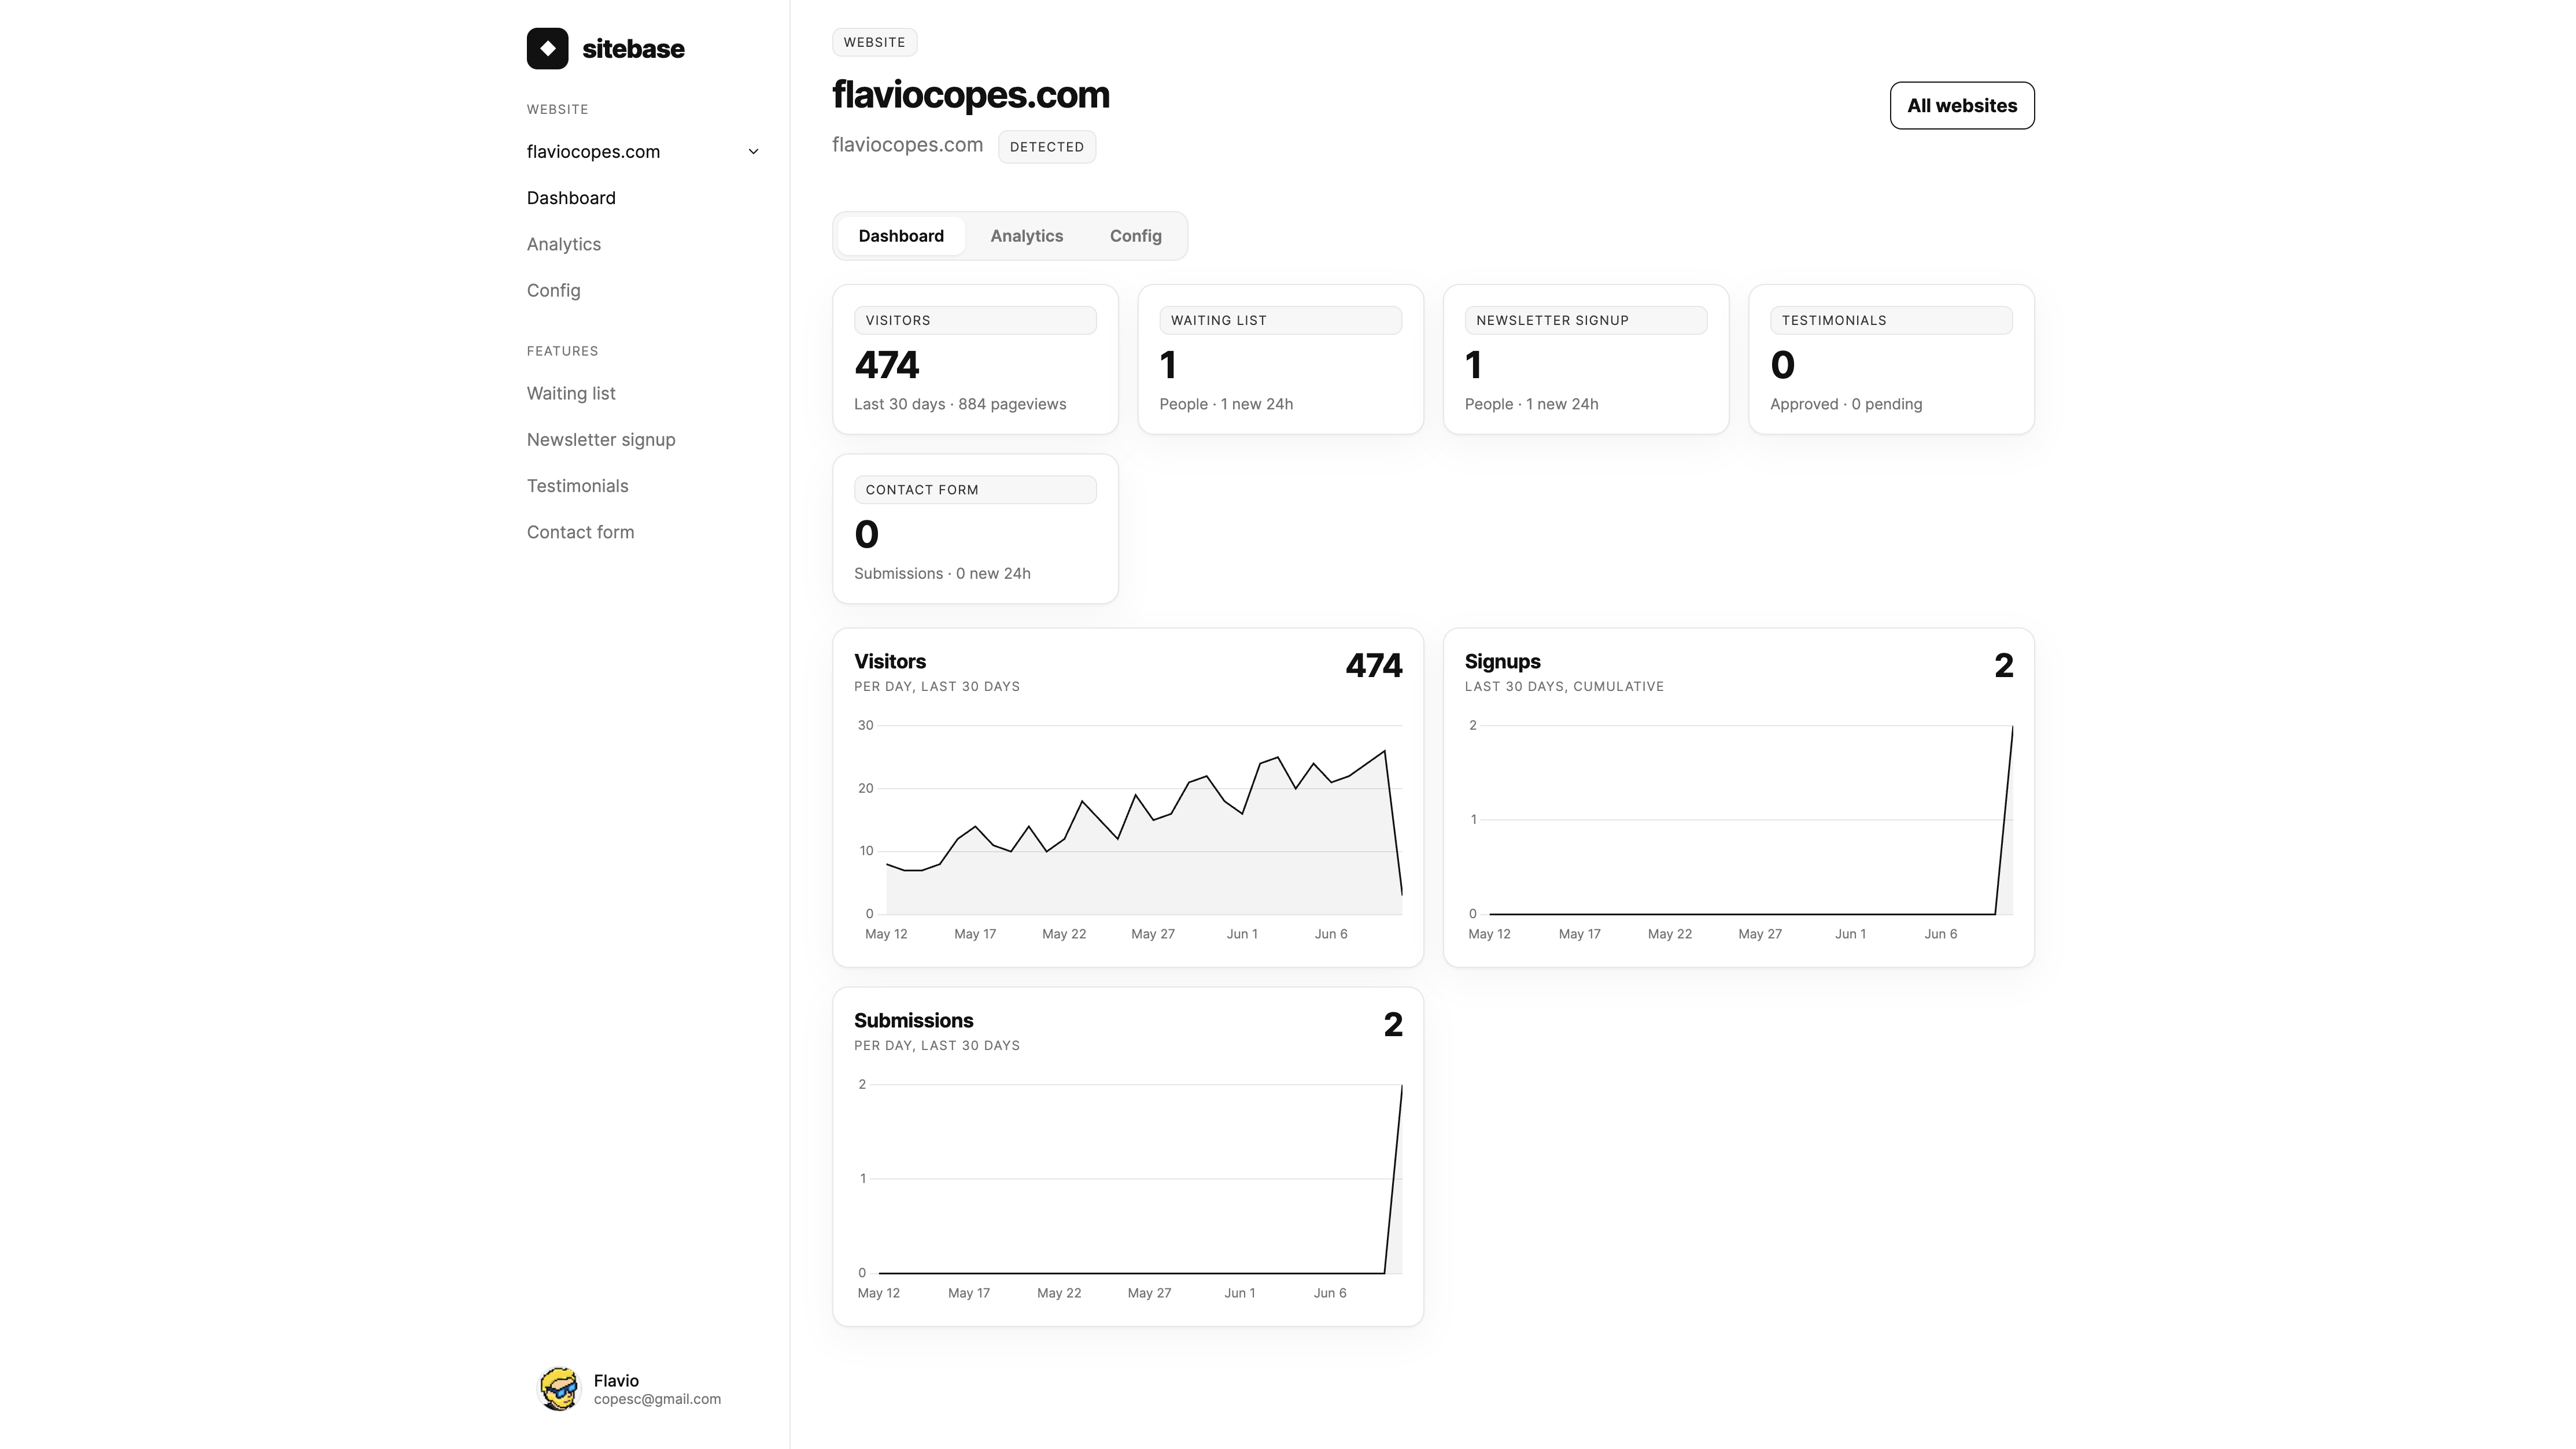This screenshot has width=2576, height=1449.
Task: Open Contact form feature in sidebar
Action: coord(580,532)
